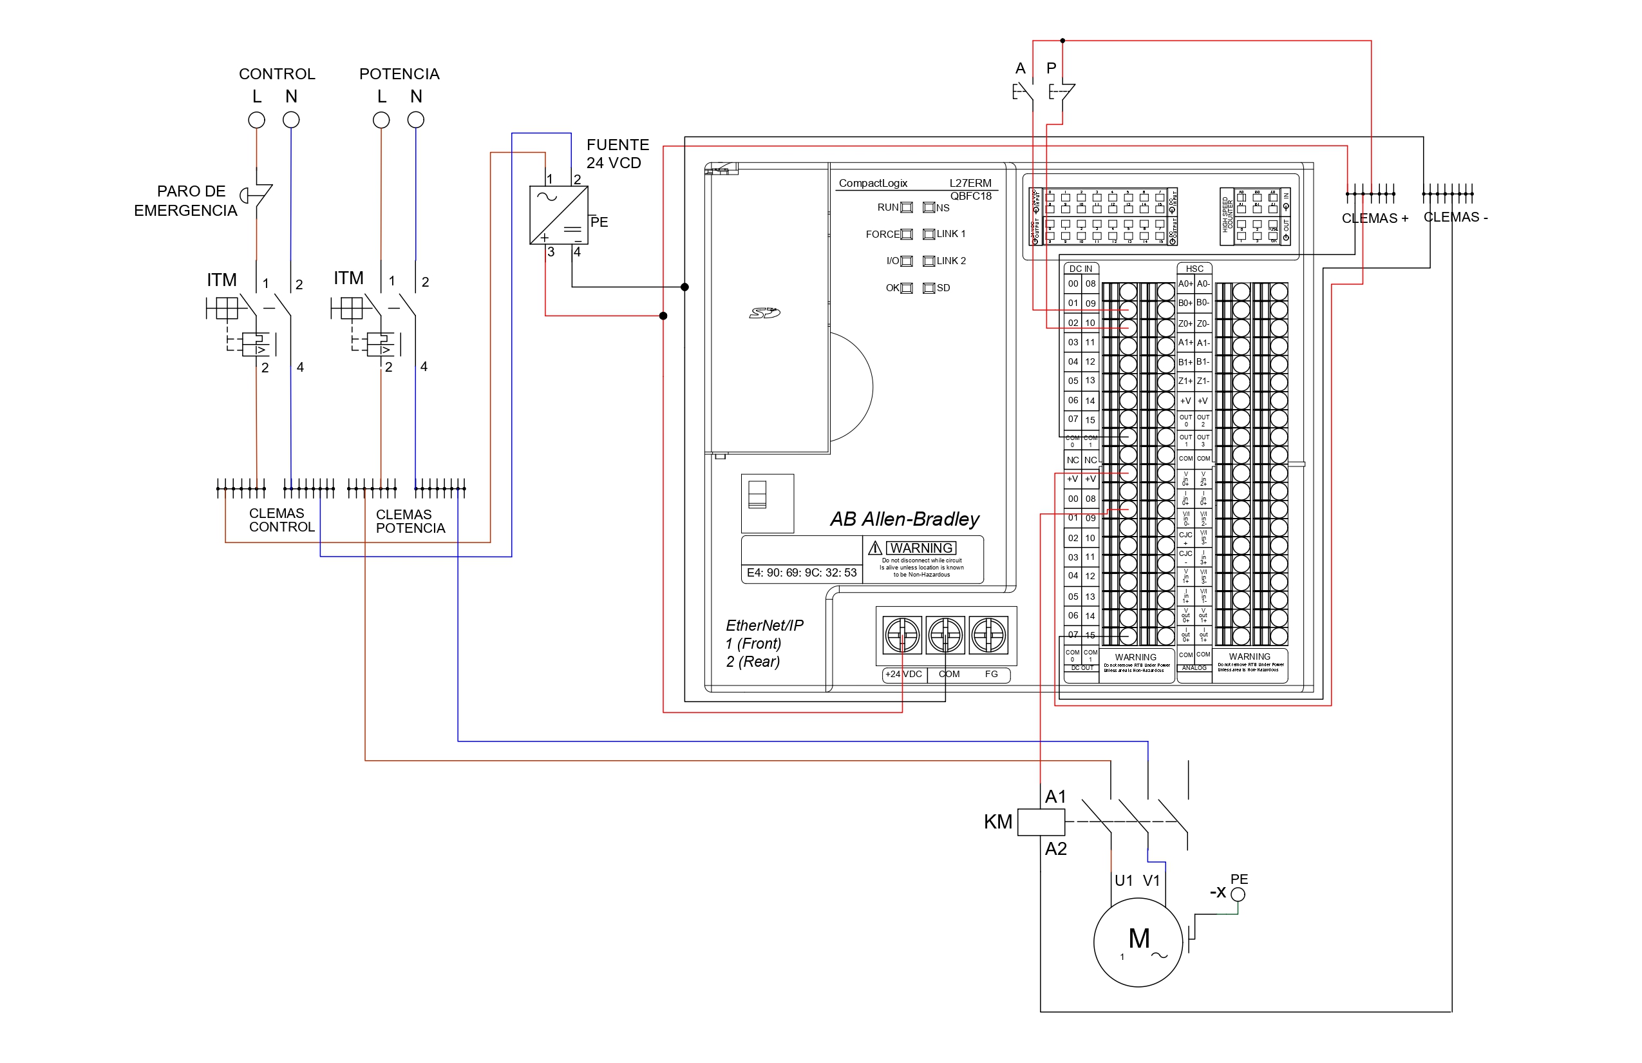Click the NS status LED indicator
The height and width of the screenshot is (1063, 1642).
point(929,207)
